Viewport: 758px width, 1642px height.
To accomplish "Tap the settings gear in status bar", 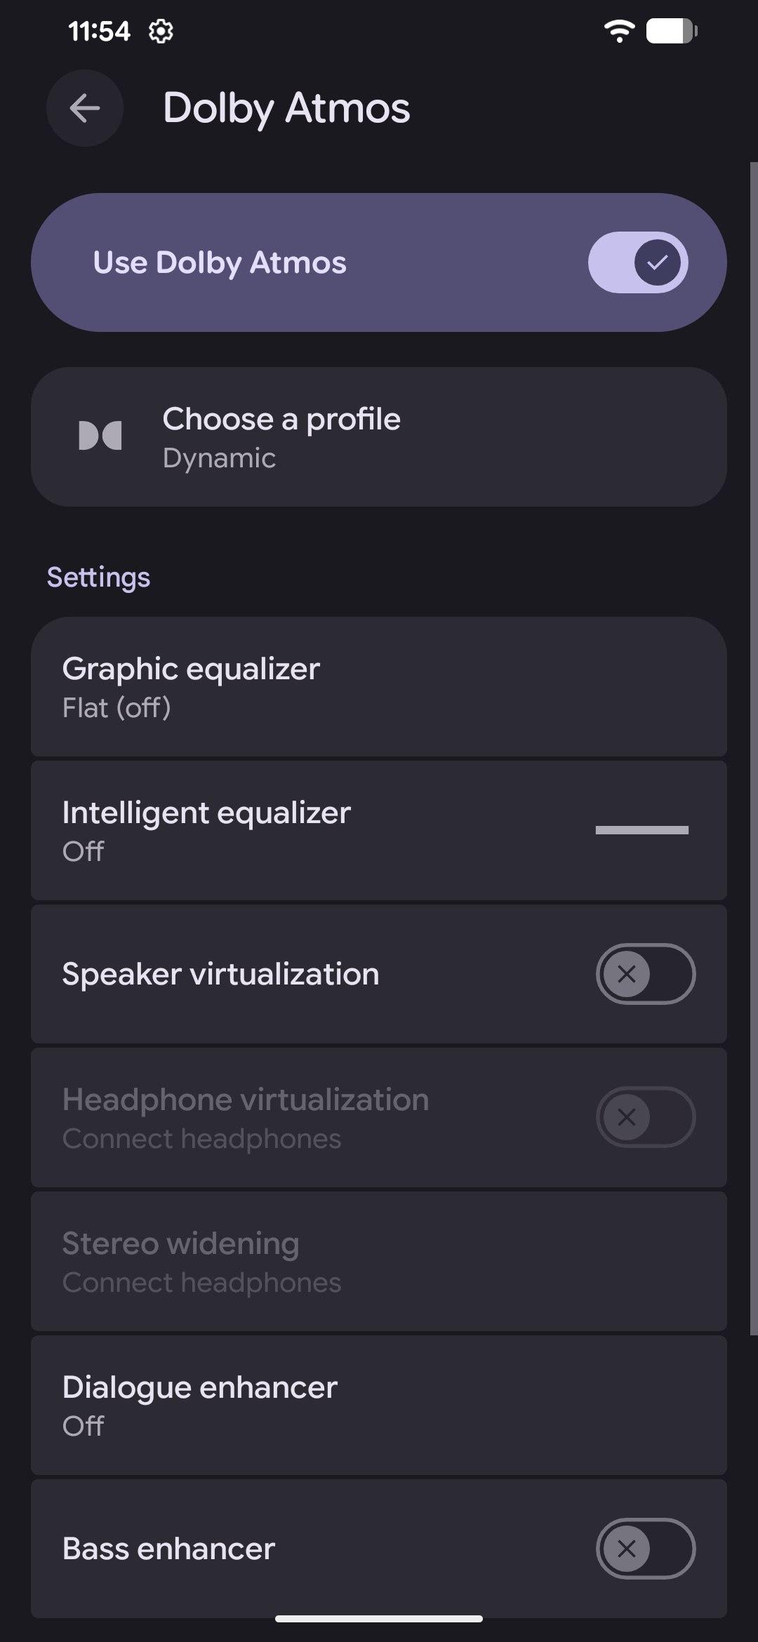I will (x=161, y=31).
